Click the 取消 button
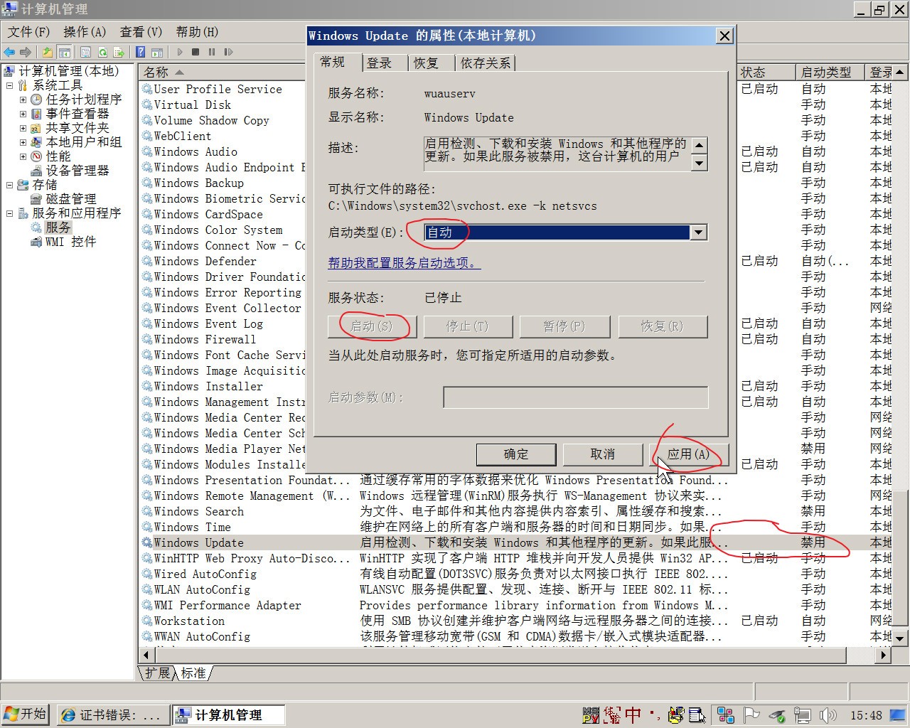This screenshot has width=910, height=728. (x=603, y=454)
